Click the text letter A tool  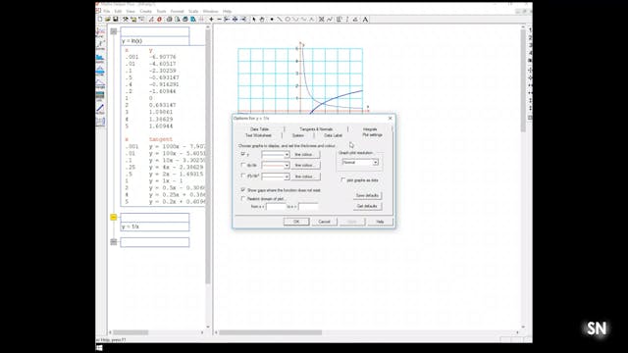pyautogui.click(x=365, y=20)
